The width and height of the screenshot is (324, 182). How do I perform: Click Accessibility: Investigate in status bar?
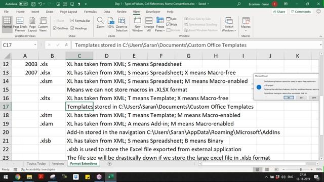pyautogui.click(x=38, y=169)
